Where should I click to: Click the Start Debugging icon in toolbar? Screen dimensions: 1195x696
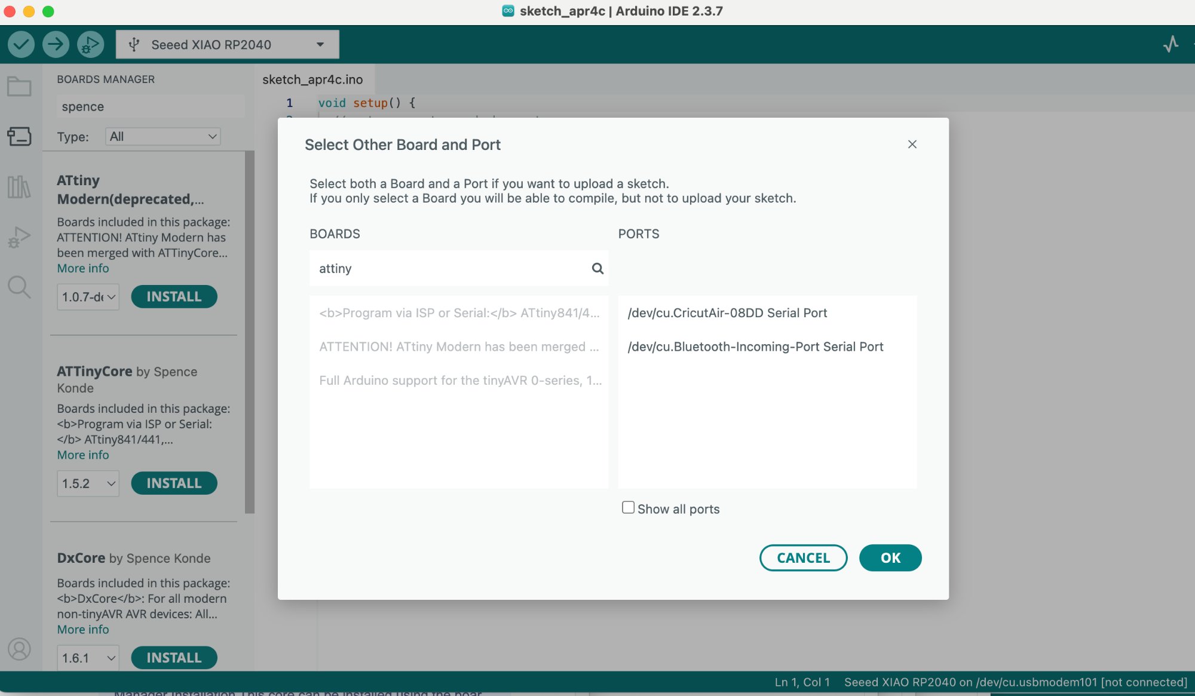click(90, 44)
